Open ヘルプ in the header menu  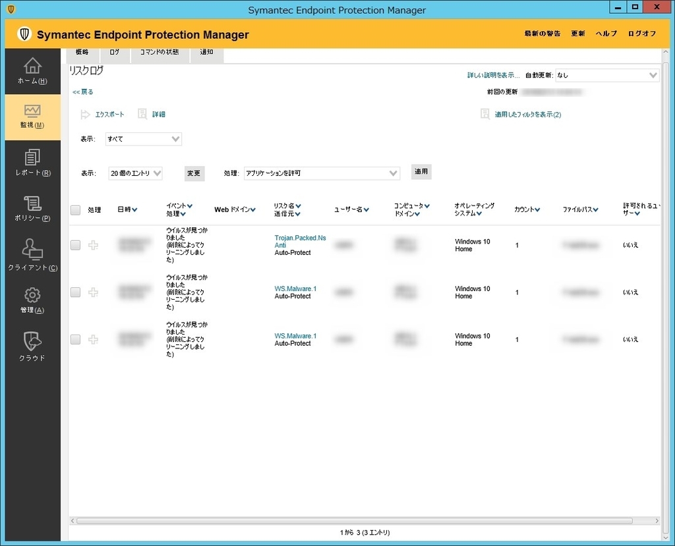tap(606, 34)
